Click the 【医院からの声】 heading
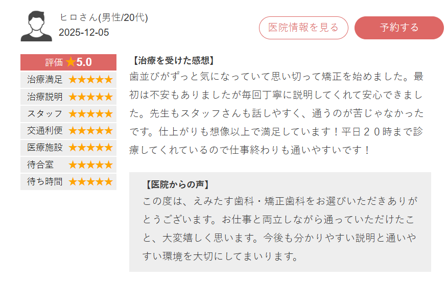448x281 pixels. (x=178, y=184)
